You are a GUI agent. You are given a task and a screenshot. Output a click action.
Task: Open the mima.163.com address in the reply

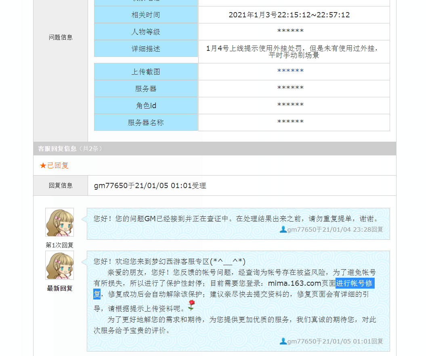[x=294, y=283]
